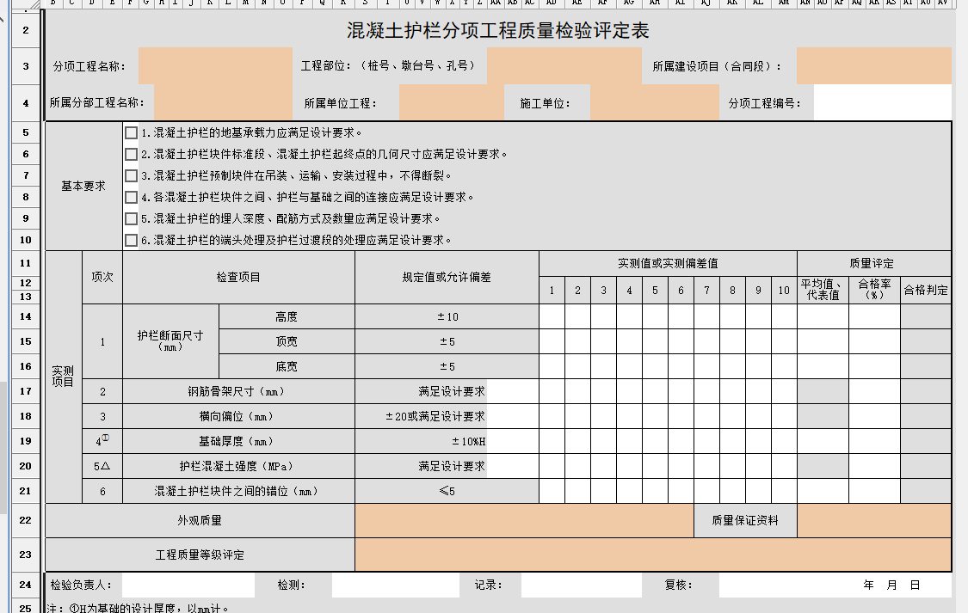This screenshot has height=613, width=968.
Task: Select the title cell 混凝土护栏分项工程质量检验评定表
Action: 497,30
